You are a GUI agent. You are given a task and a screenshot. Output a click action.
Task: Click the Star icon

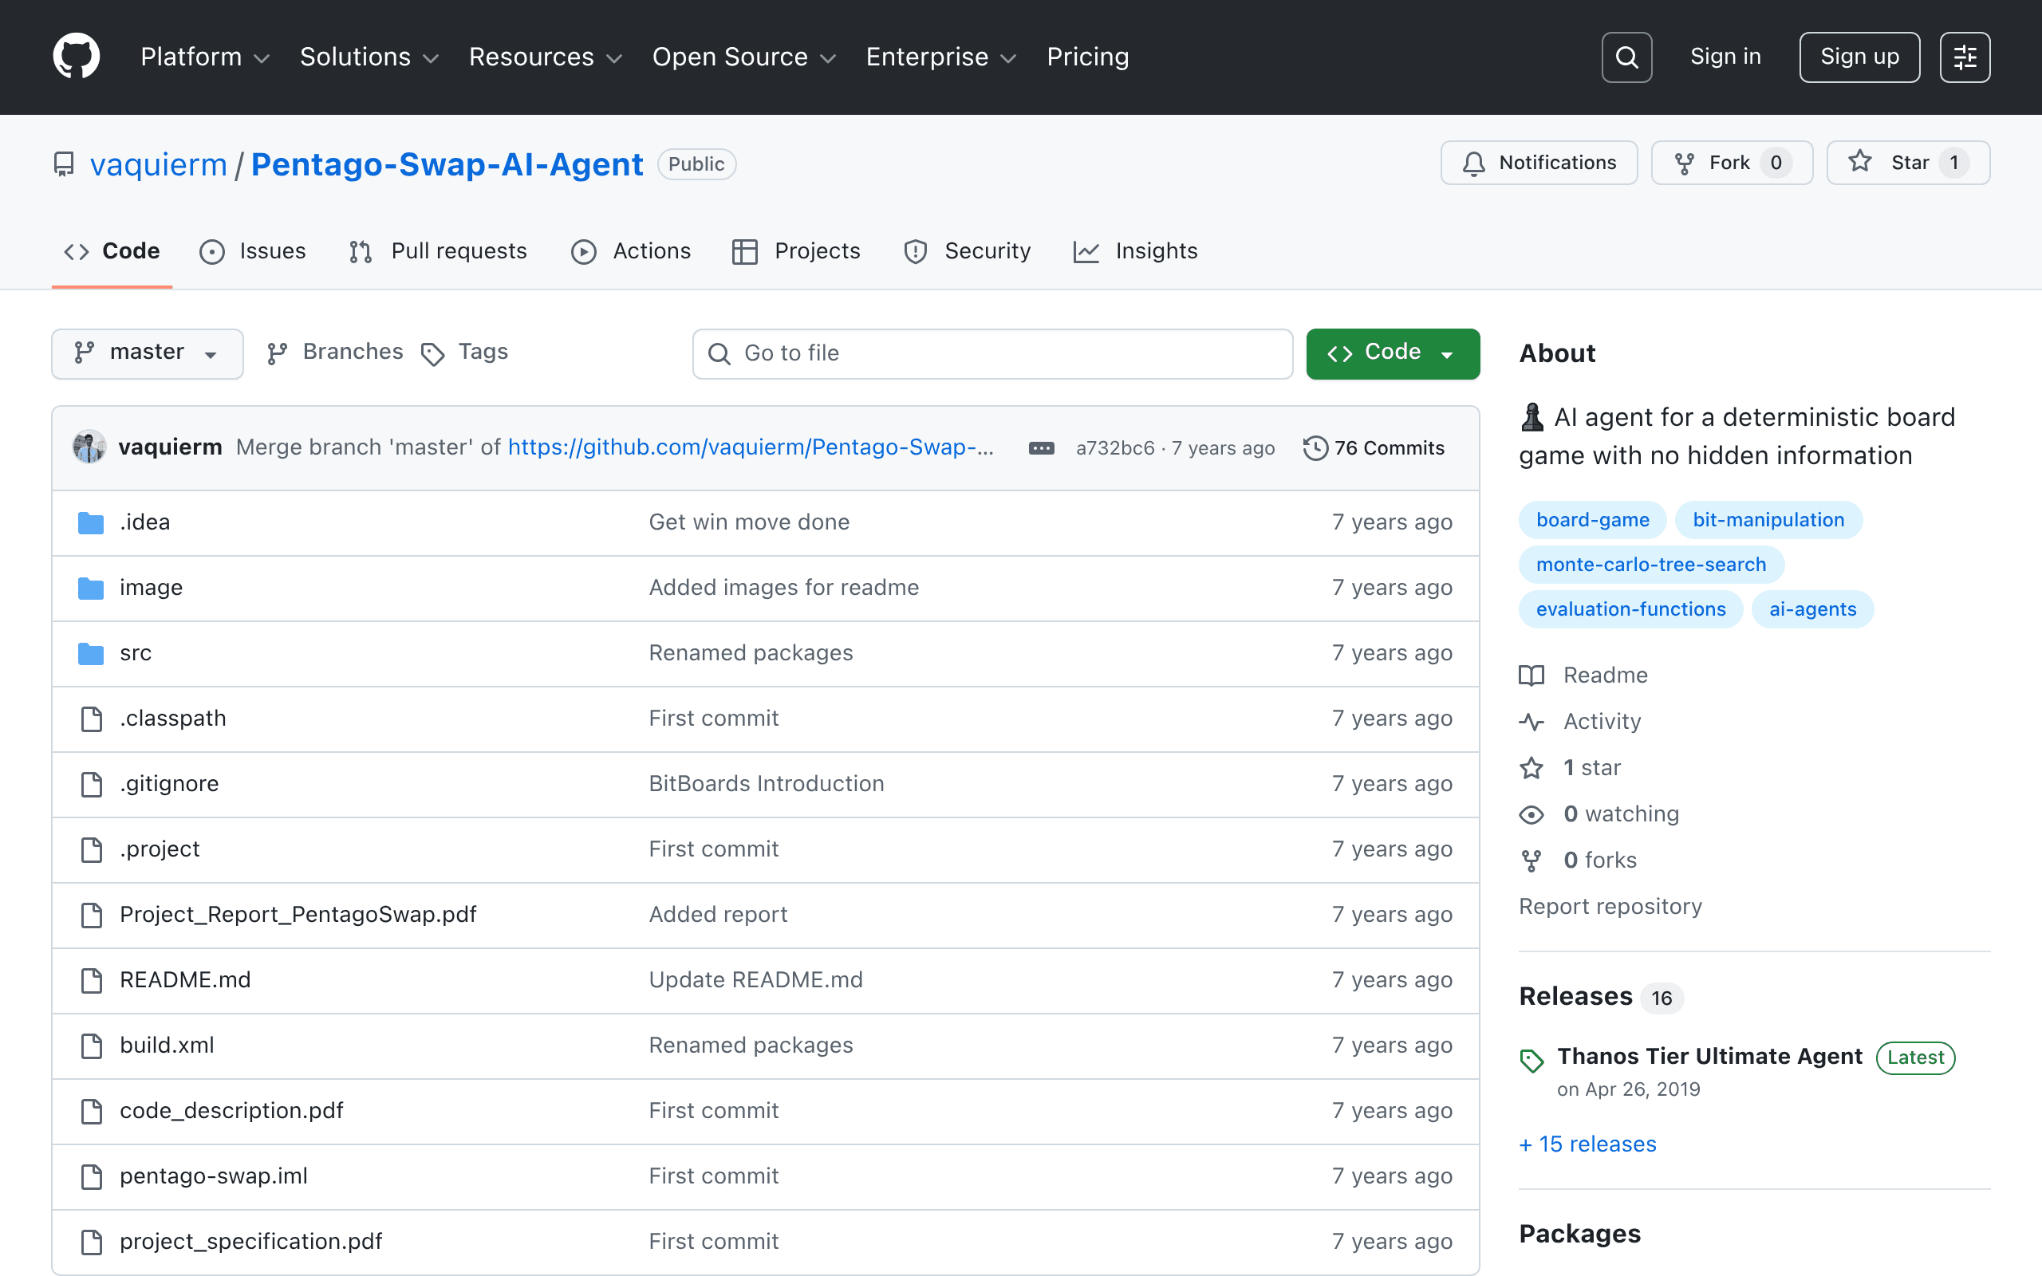tap(1860, 161)
